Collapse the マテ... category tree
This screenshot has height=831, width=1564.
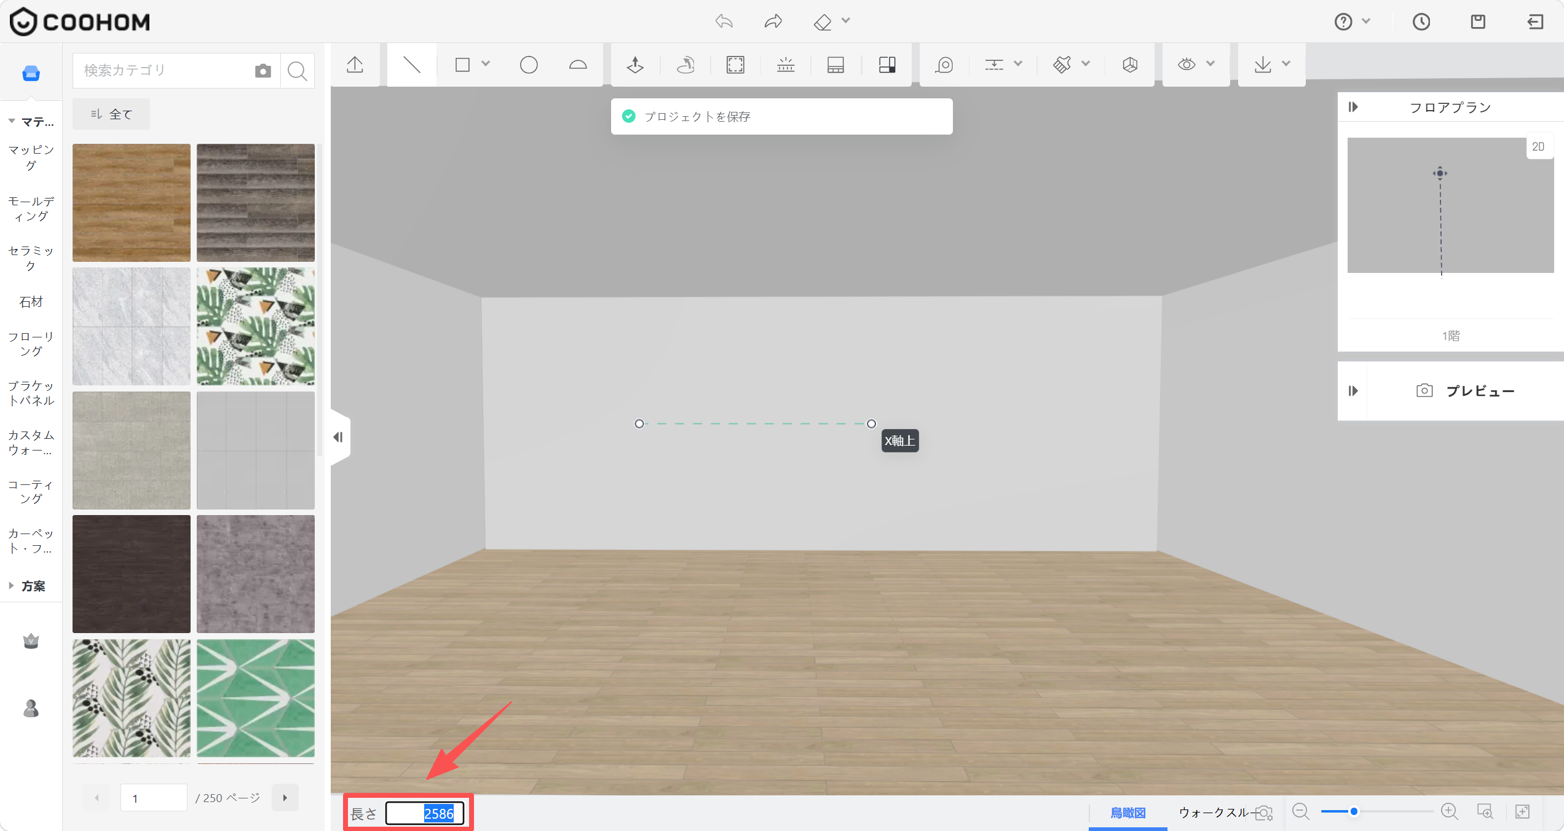click(12, 121)
